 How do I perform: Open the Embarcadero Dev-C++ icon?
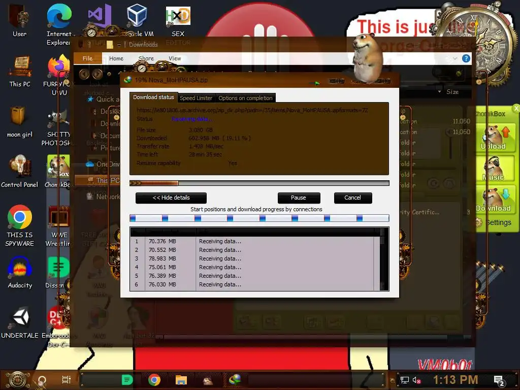58,327
